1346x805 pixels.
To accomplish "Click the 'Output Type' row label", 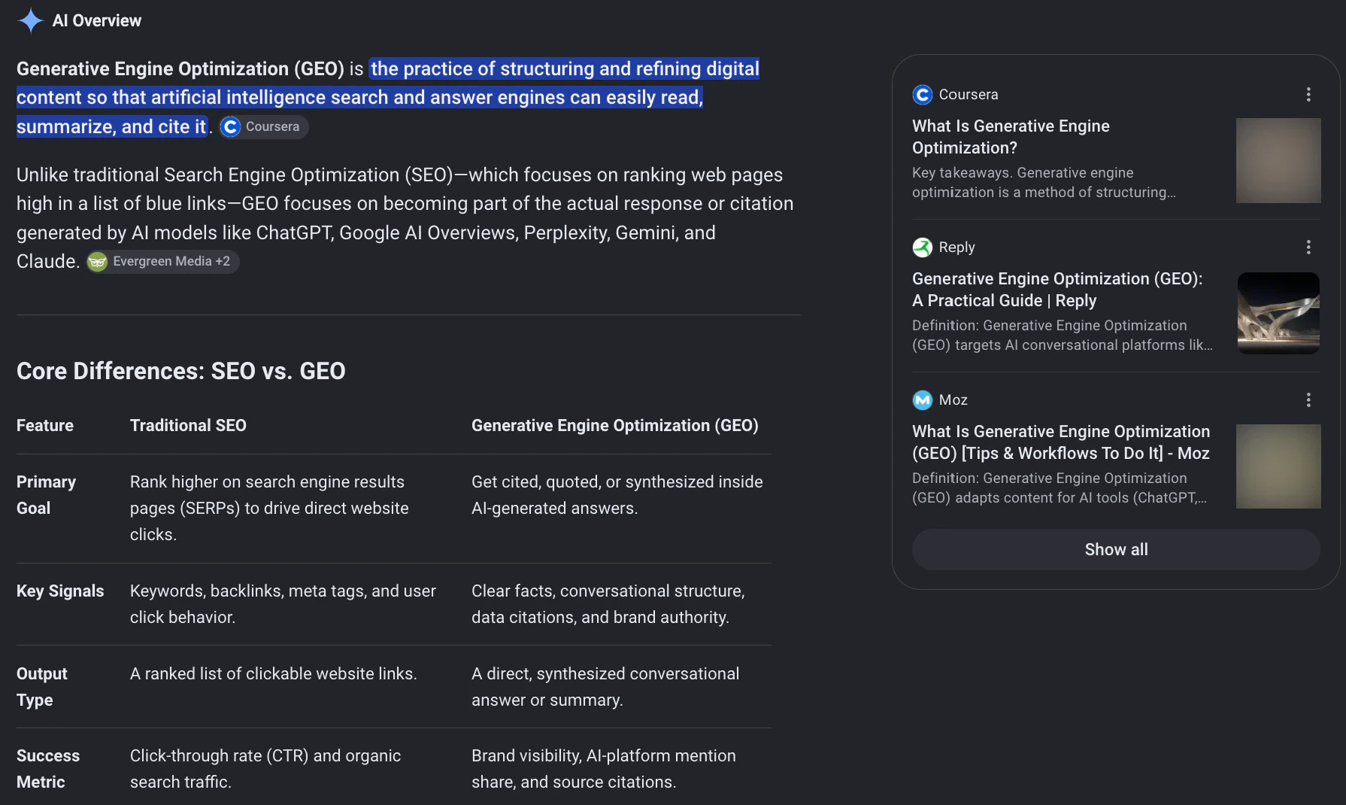I will tap(42, 687).
